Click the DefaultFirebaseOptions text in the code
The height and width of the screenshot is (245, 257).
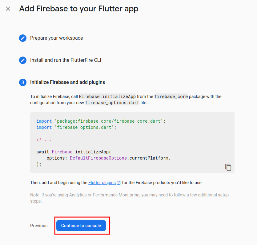point(98,158)
